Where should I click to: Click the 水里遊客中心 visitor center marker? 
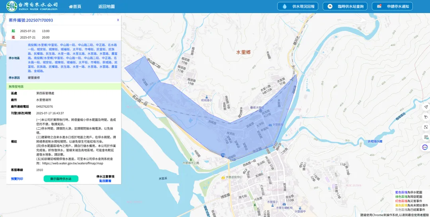232,177
